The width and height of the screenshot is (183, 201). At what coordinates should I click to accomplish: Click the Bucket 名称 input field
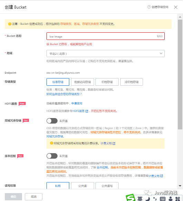pos(105,36)
